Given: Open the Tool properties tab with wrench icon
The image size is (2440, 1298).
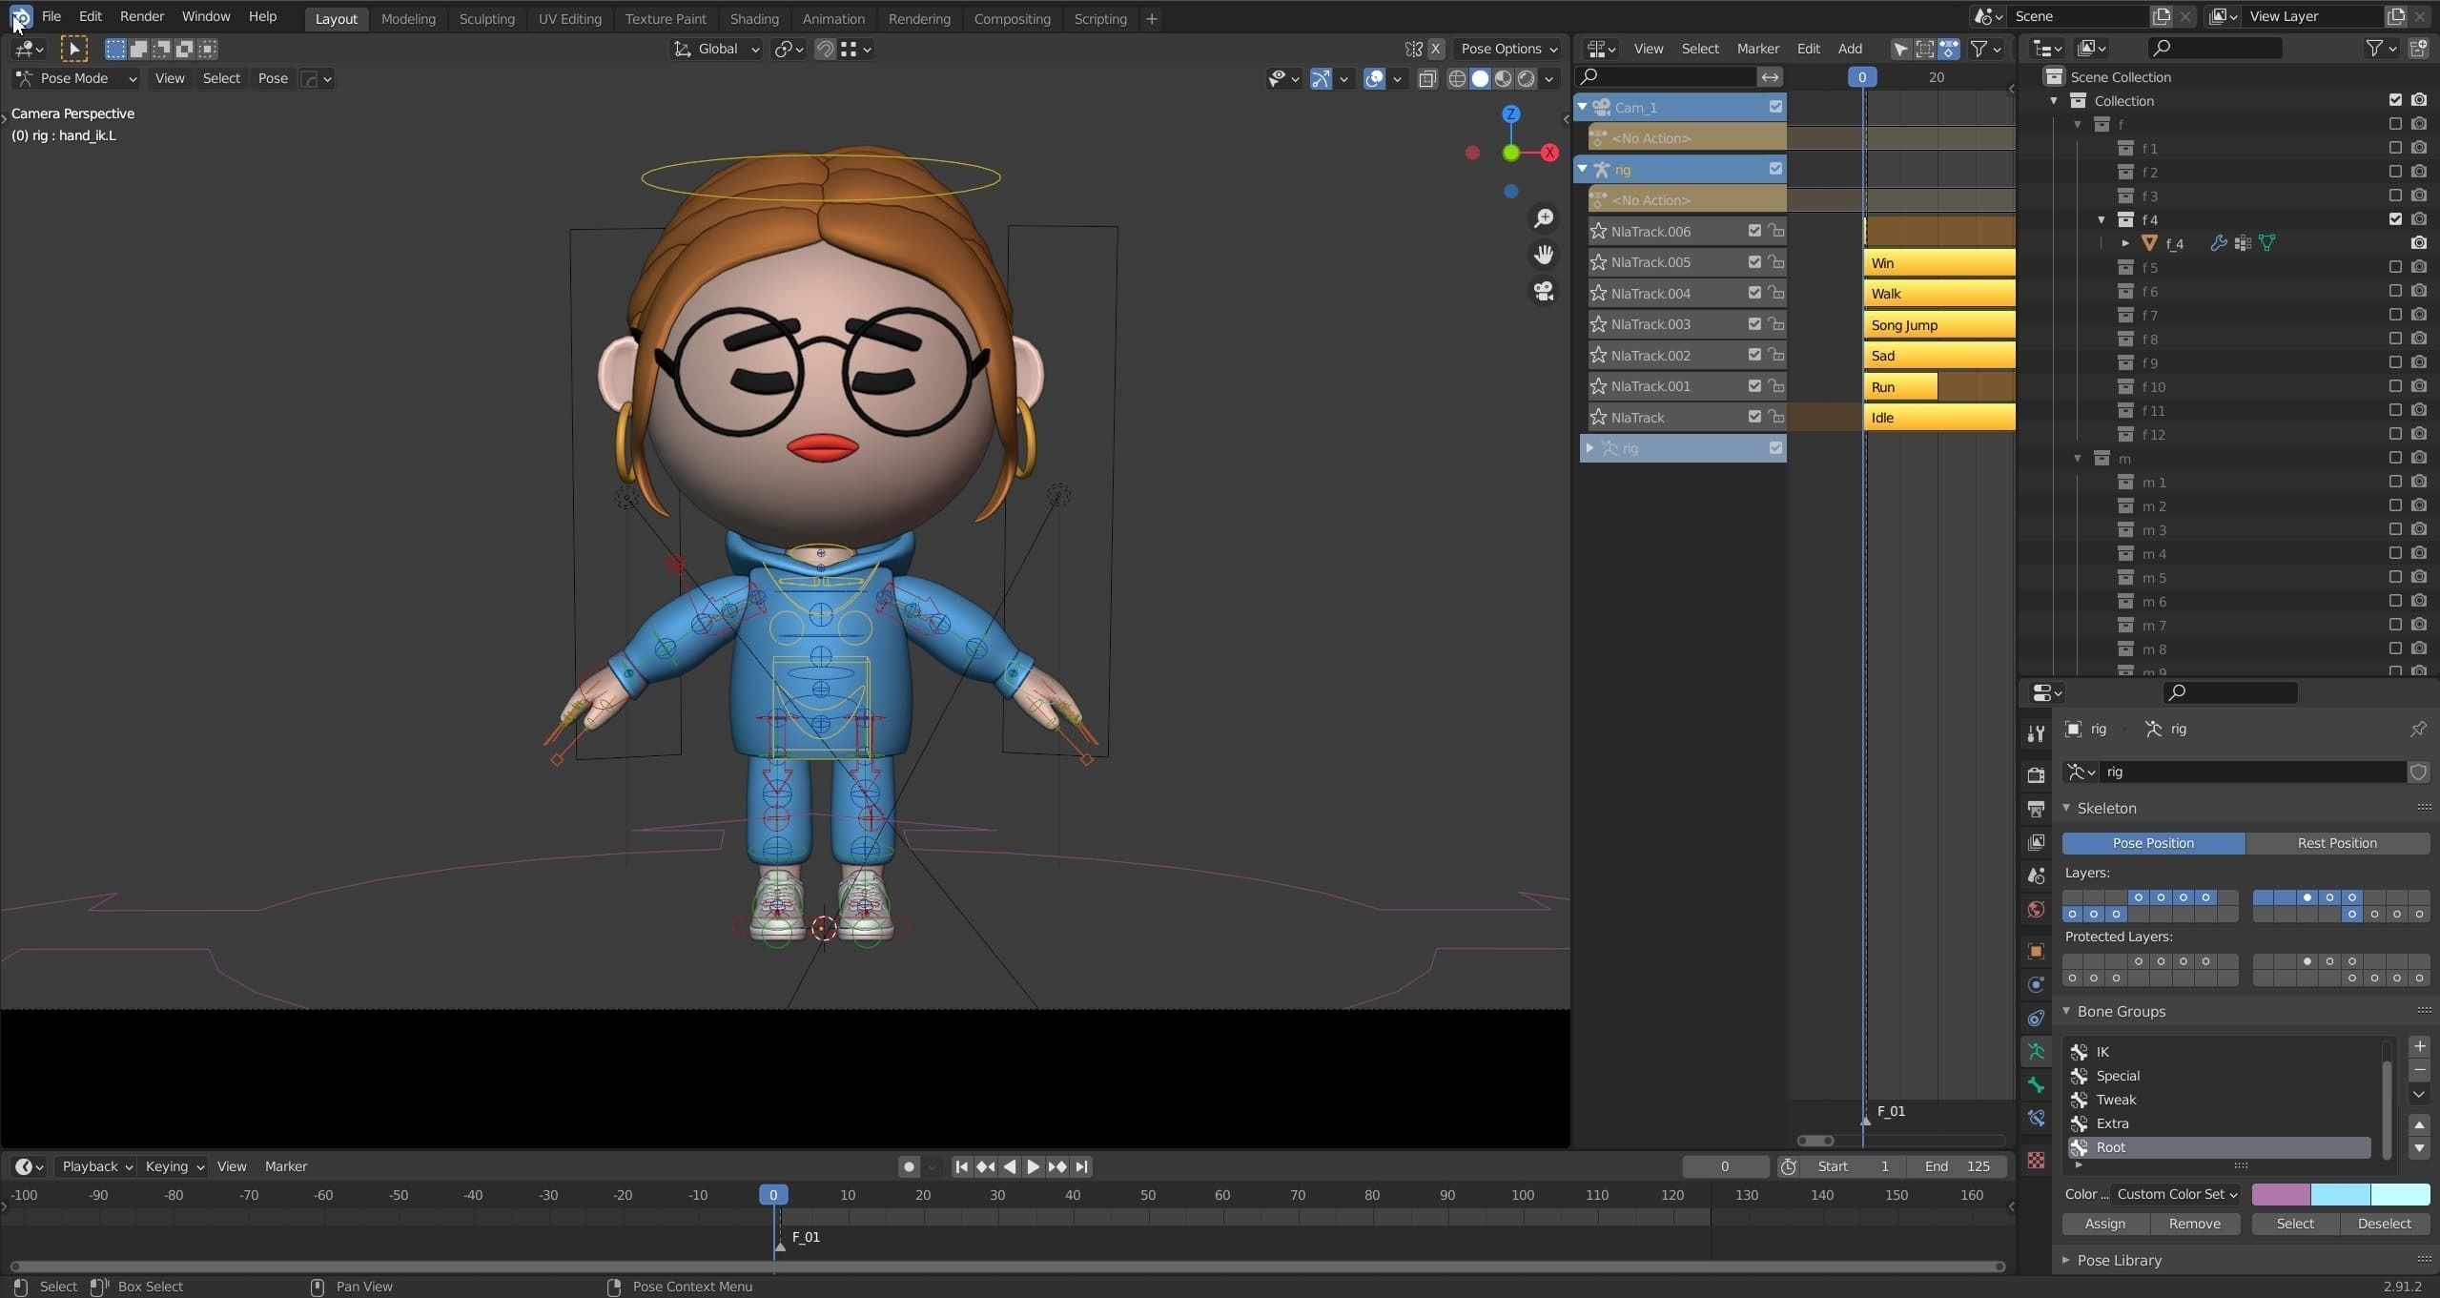Looking at the screenshot, I should click(2036, 732).
